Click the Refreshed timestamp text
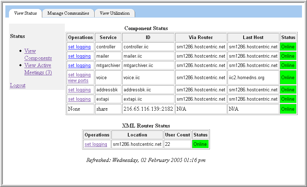 click(146, 160)
